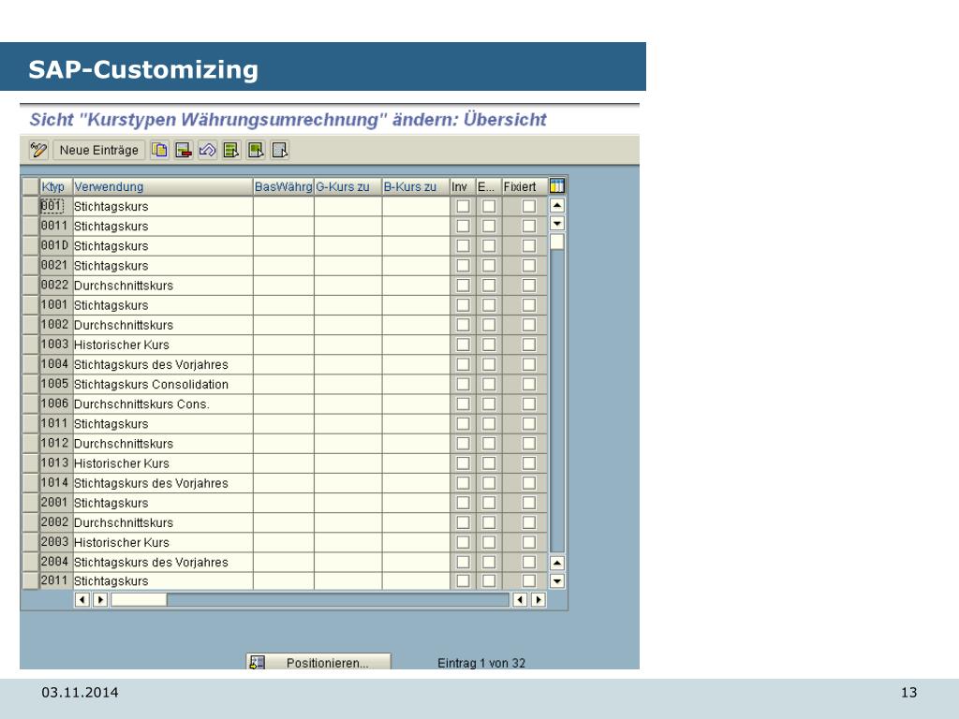Click scroll-up arrow beside the 001 row
Screen dimensions: 959x719
click(x=557, y=205)
